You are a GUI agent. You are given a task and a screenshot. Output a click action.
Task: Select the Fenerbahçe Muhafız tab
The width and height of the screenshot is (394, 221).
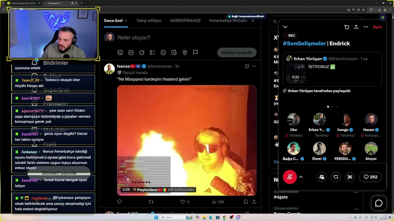pyautogui.click(x=228, y=21)
